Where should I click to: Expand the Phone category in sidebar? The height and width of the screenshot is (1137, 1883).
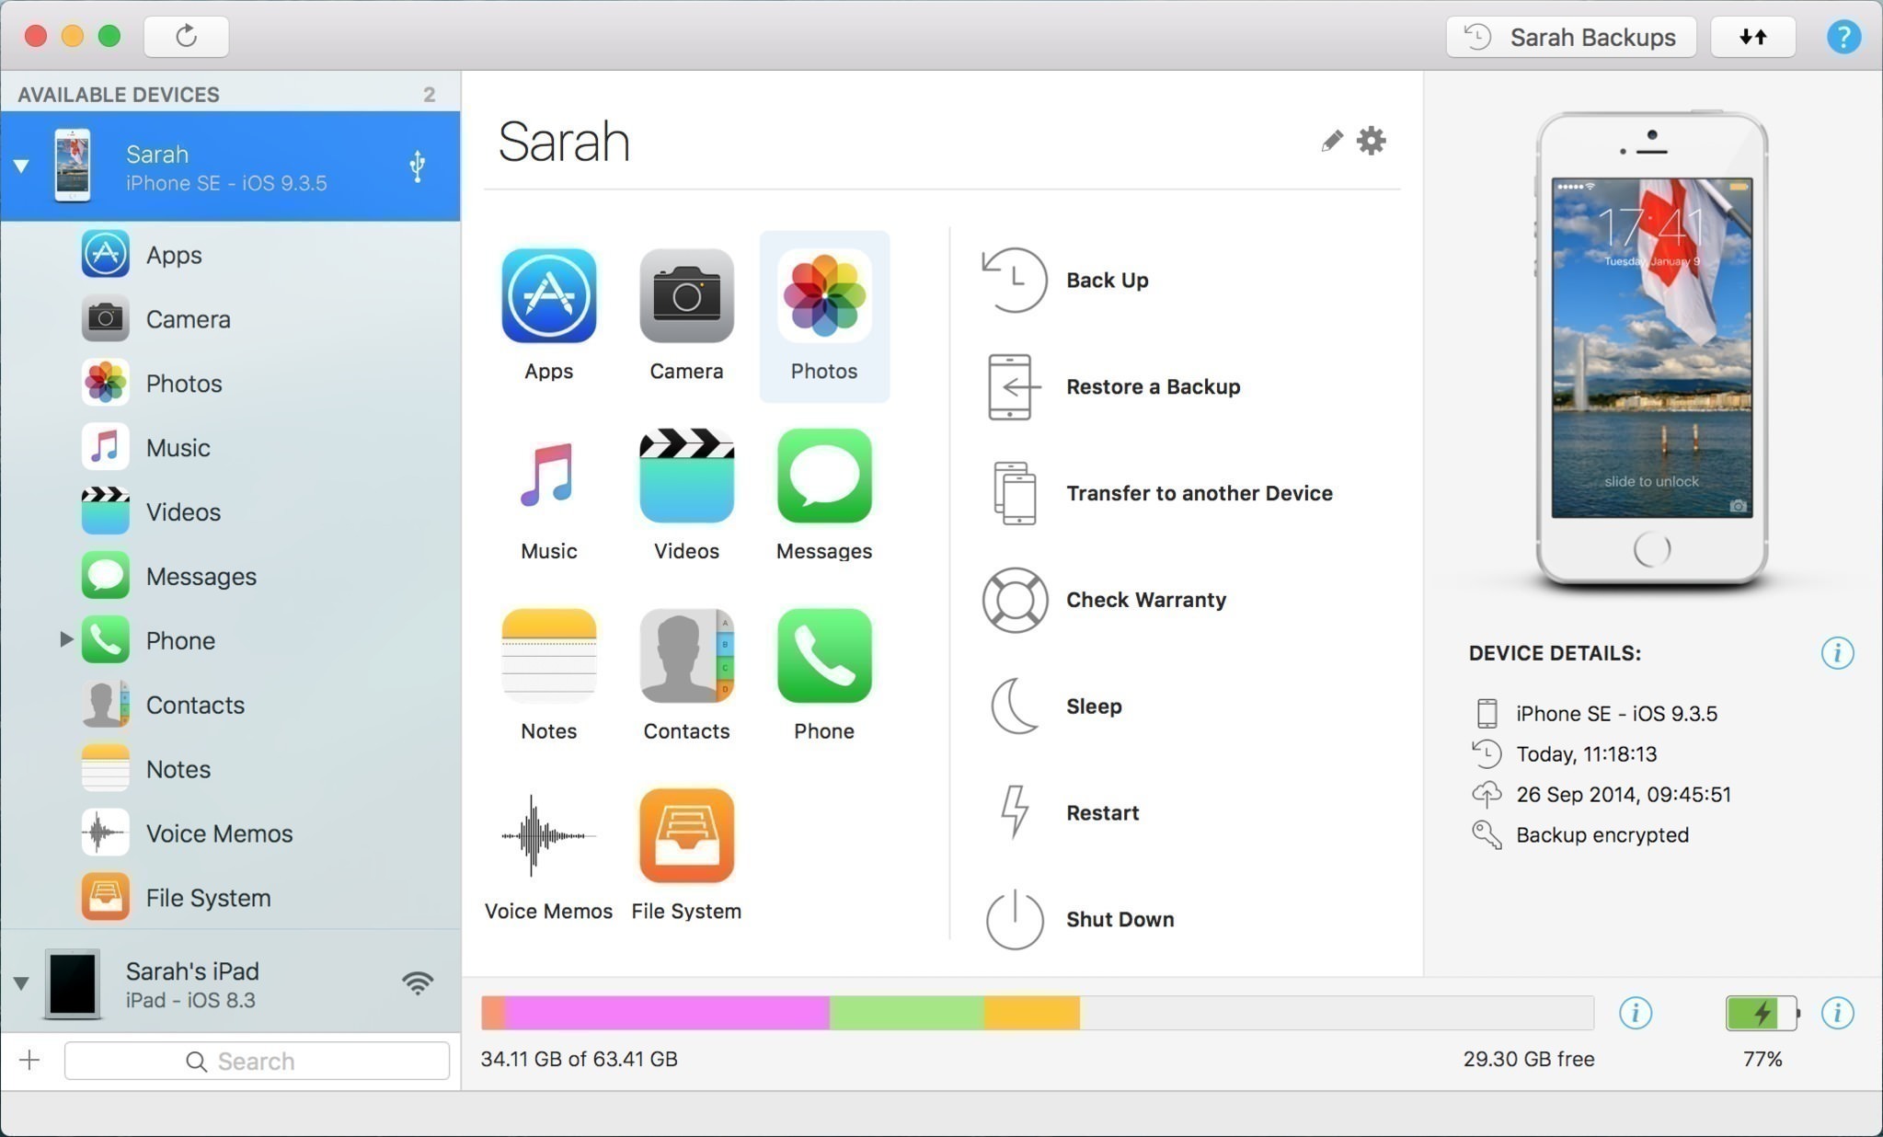coord(65,640)
